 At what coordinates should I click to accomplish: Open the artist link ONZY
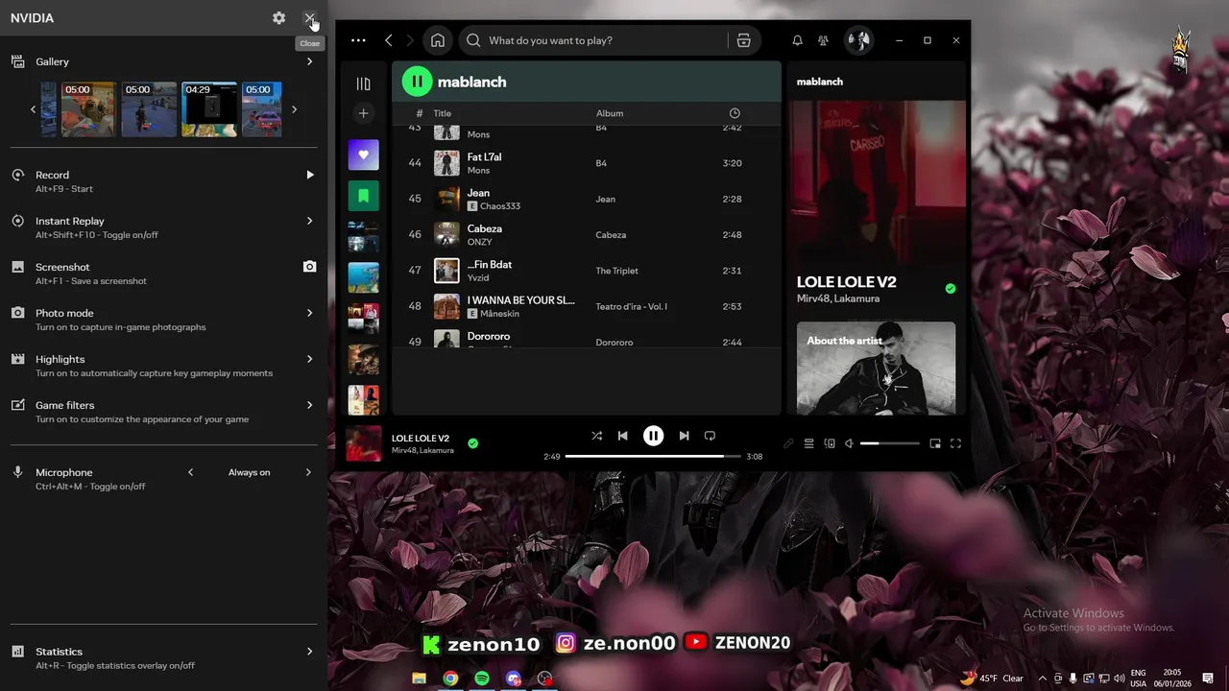[x=479, y=242]
